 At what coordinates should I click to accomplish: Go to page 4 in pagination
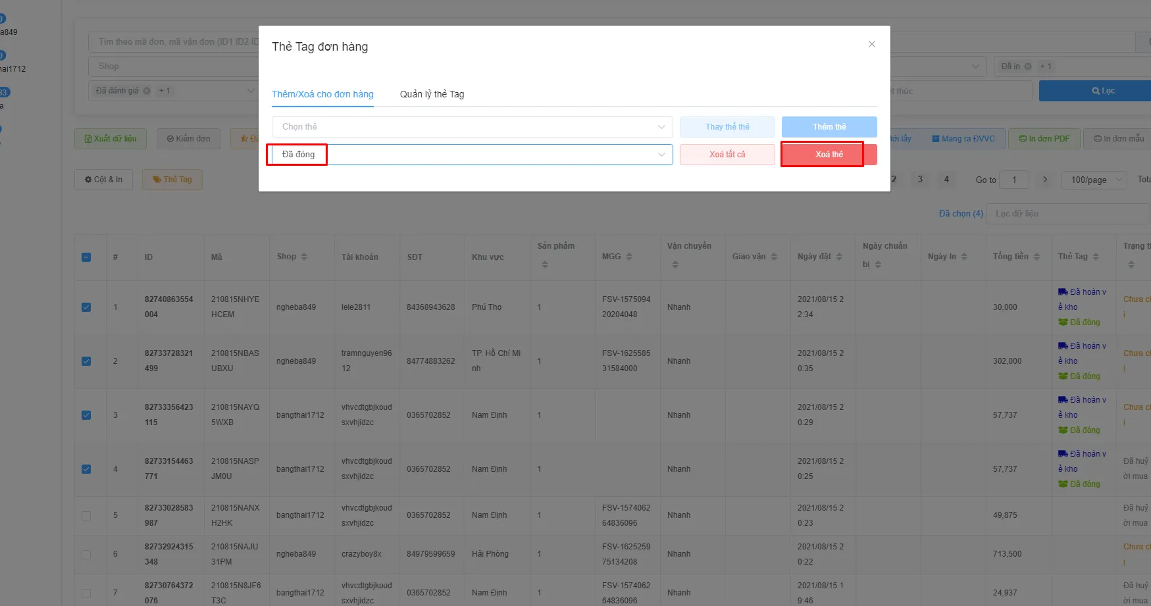946,179
